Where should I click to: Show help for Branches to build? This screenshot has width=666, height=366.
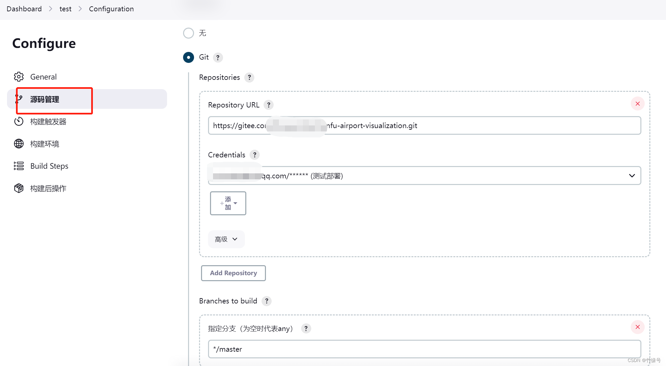pos(267,301)
